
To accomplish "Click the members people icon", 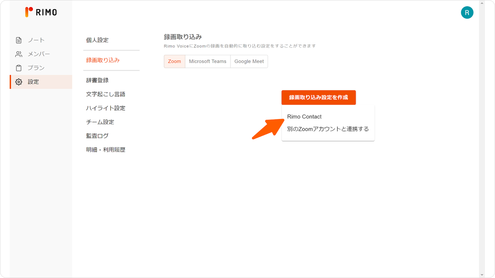I will pyautogui.click(x=19, y=54).
